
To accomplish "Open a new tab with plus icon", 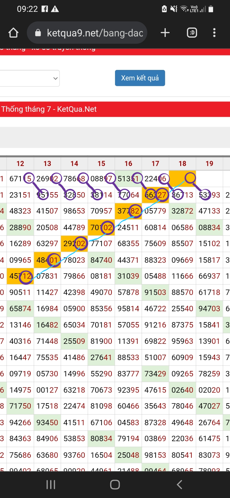I will (x=165, y=33).
